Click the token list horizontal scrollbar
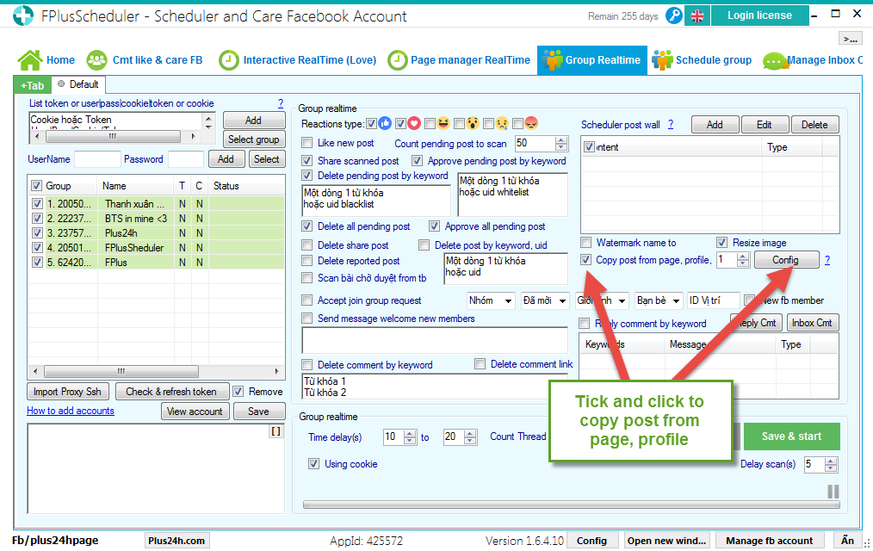This screenshot has width=873, height=551. click(115, 136)
